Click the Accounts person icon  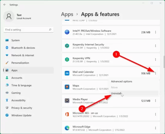click(7, 78)
